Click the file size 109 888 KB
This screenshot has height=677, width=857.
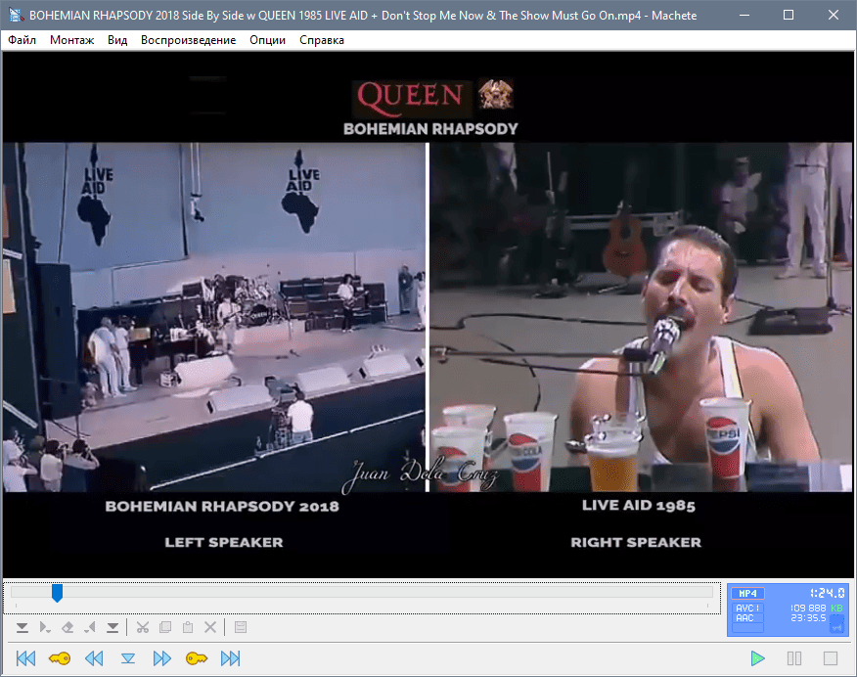tap(817, 608)
